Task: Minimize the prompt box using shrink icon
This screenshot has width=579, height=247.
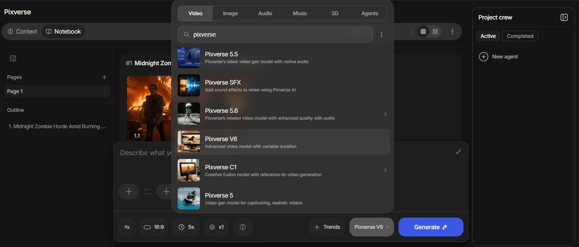Action: pyautogui.click(x=458, y=152)
